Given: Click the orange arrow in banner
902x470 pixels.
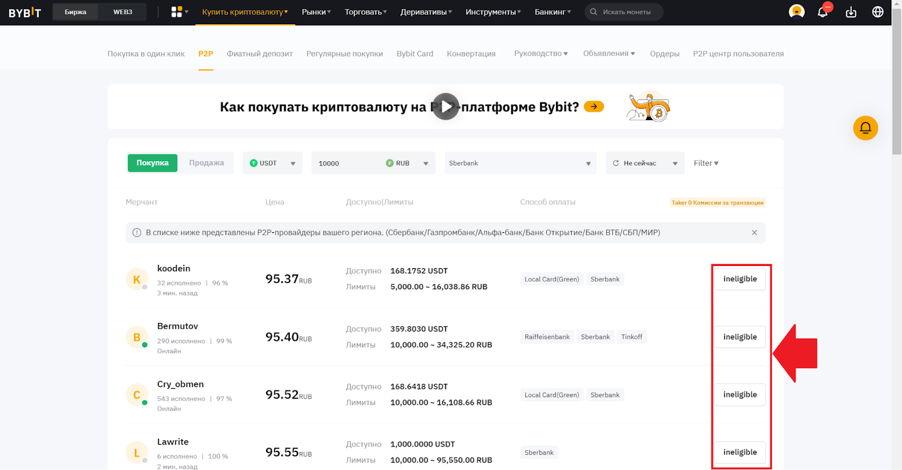Looking at the screenshot, I should coord(594,107).
